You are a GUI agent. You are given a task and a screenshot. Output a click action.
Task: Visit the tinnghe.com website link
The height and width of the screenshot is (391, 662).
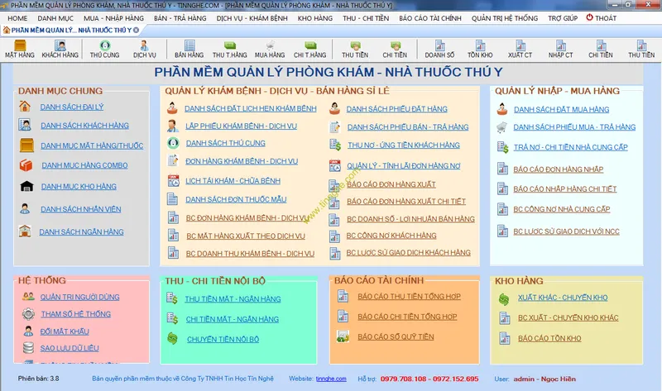pyautogui.click(x=331, y=379)
